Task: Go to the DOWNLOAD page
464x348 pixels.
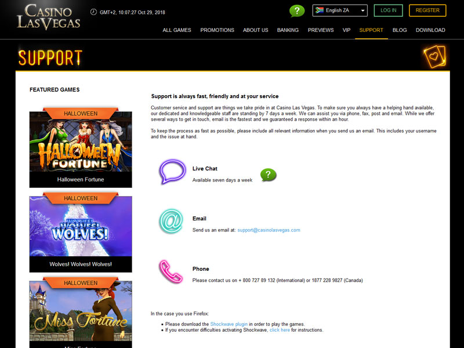Action: 430,30
